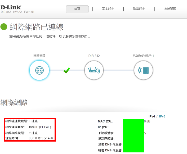Click the DIR-842 router icon

(94, 70)
